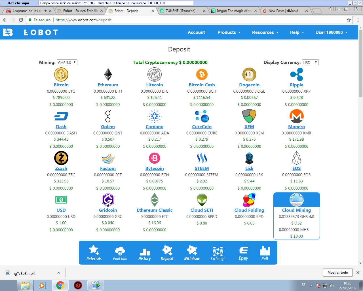
Task: Click the STEEM wave icon
Action: [202, 158]
